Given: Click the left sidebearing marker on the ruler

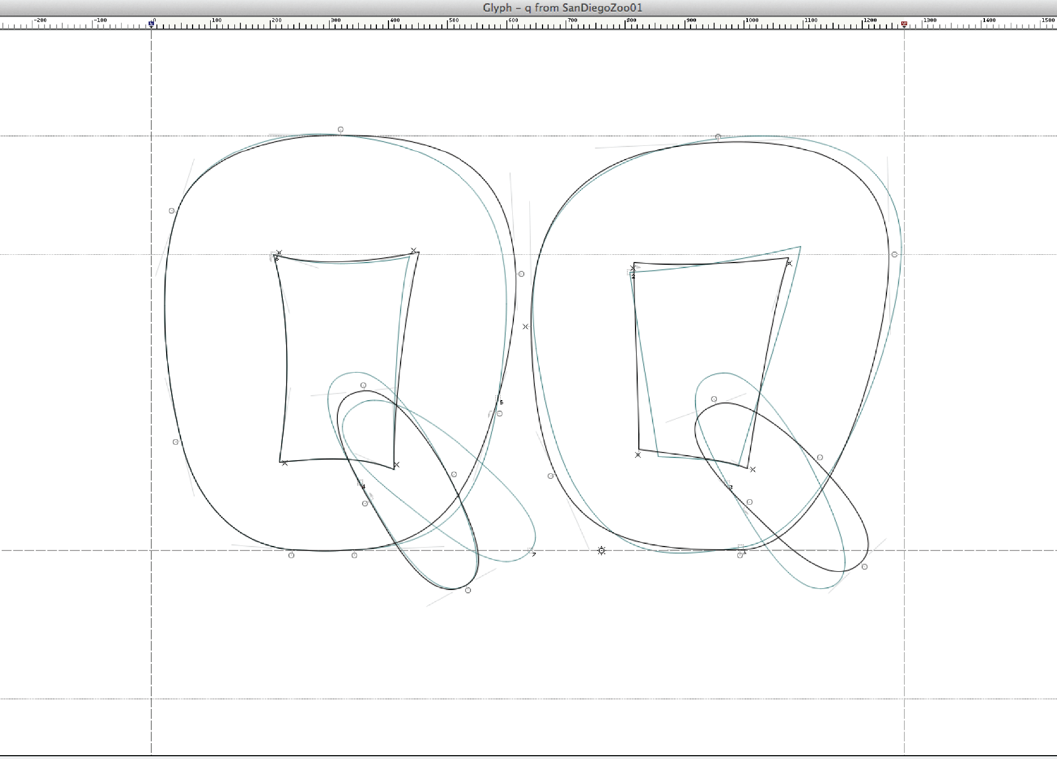Looking at the screenshot, I should point(151,24).
